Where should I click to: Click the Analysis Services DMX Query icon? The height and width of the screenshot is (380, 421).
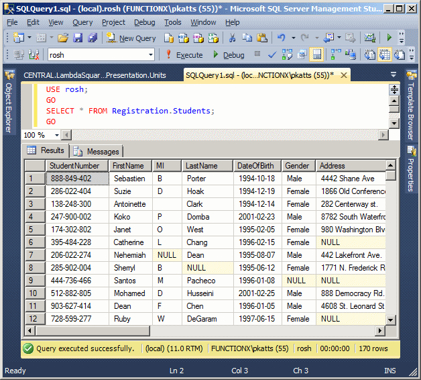click(198, 38)
